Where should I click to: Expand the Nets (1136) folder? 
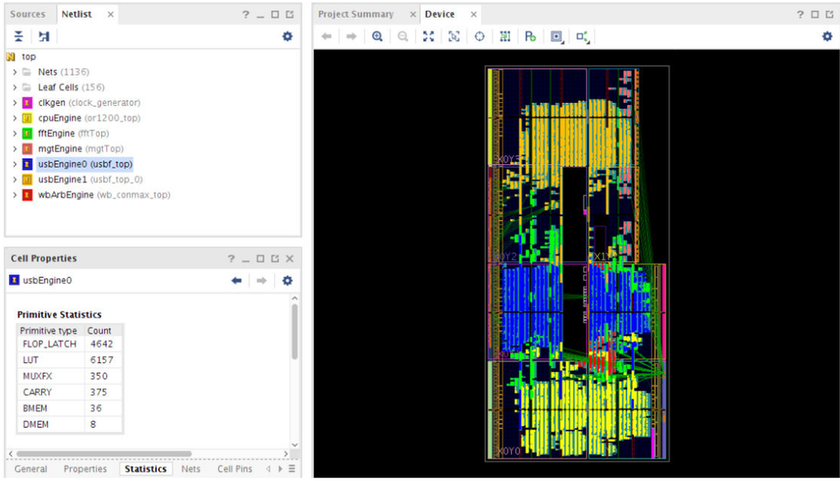point(15,72)
